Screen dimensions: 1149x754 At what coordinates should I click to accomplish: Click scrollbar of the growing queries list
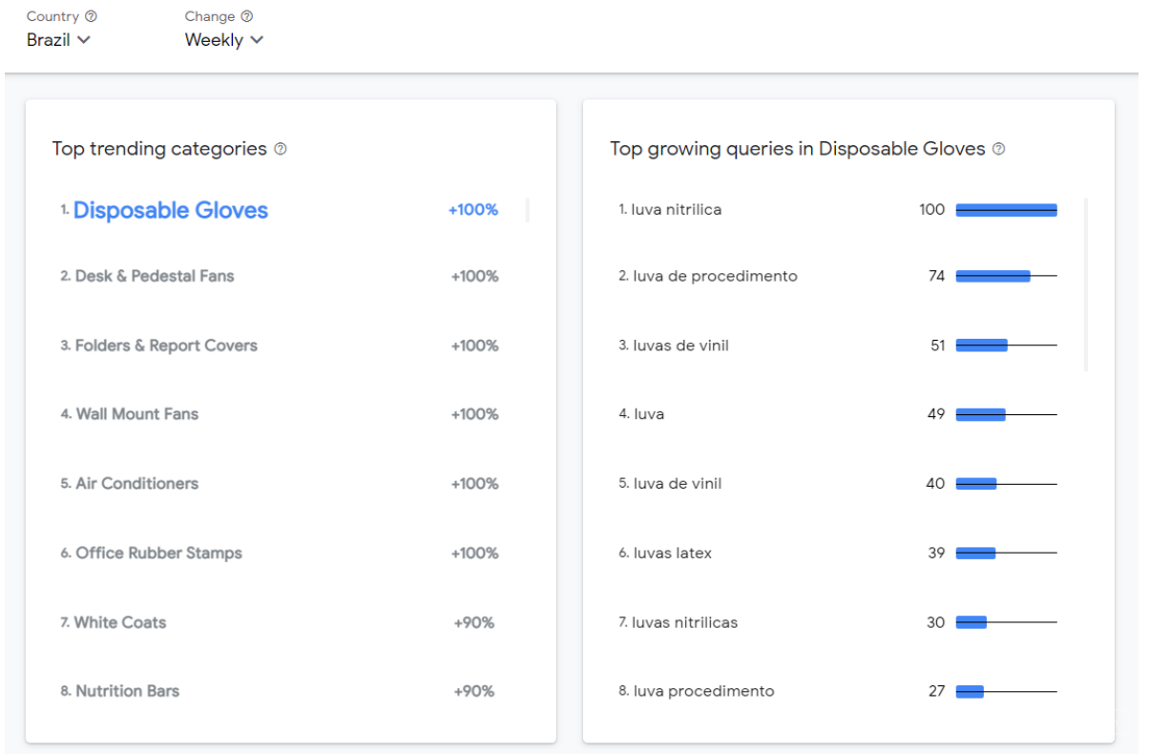click(1086, 284)
